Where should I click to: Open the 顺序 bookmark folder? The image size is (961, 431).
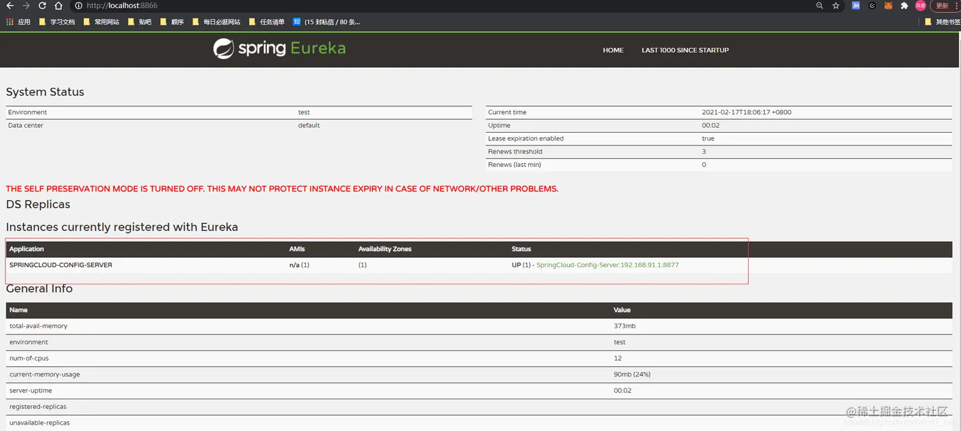(172, 22)
